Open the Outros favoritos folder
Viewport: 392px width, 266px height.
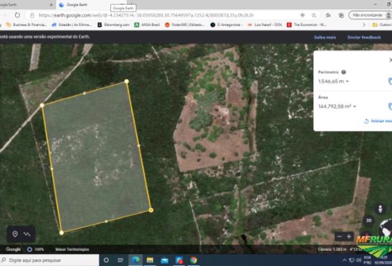[x=382, y=25]
